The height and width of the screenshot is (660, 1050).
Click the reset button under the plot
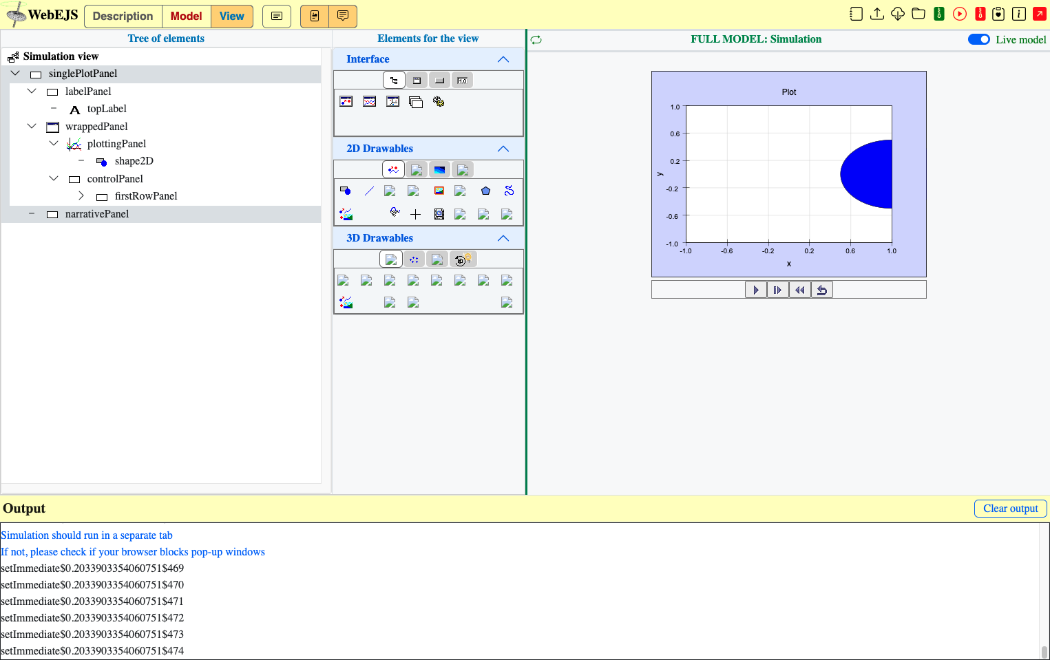822,290
